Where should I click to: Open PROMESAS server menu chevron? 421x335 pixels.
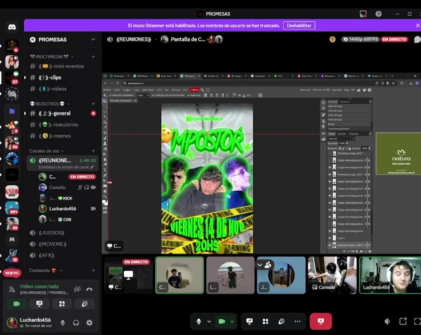(x=93, y=40)
